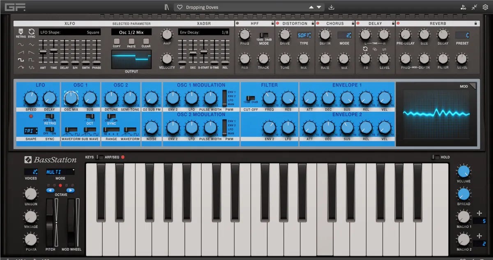
Task: Toggle the Distortion section lock icon
Action: [x=312, y=23]
